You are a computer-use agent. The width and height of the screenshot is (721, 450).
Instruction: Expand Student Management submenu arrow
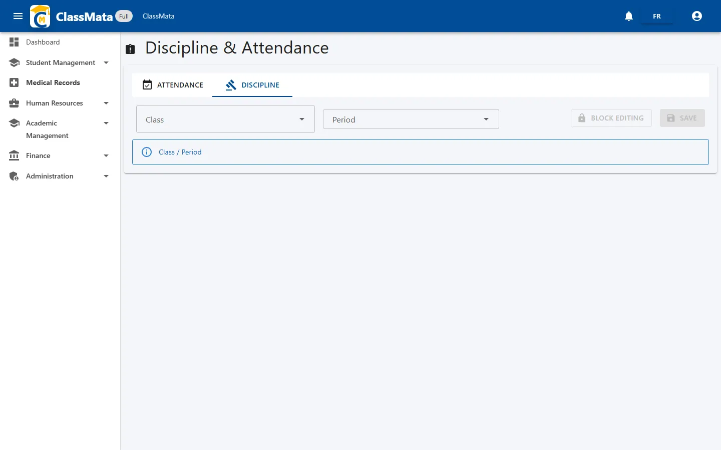[x=106, y=62]
